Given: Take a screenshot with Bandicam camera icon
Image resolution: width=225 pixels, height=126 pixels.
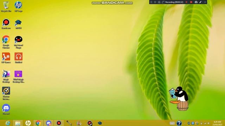Looking at the screenshot, I should [196, 2].
